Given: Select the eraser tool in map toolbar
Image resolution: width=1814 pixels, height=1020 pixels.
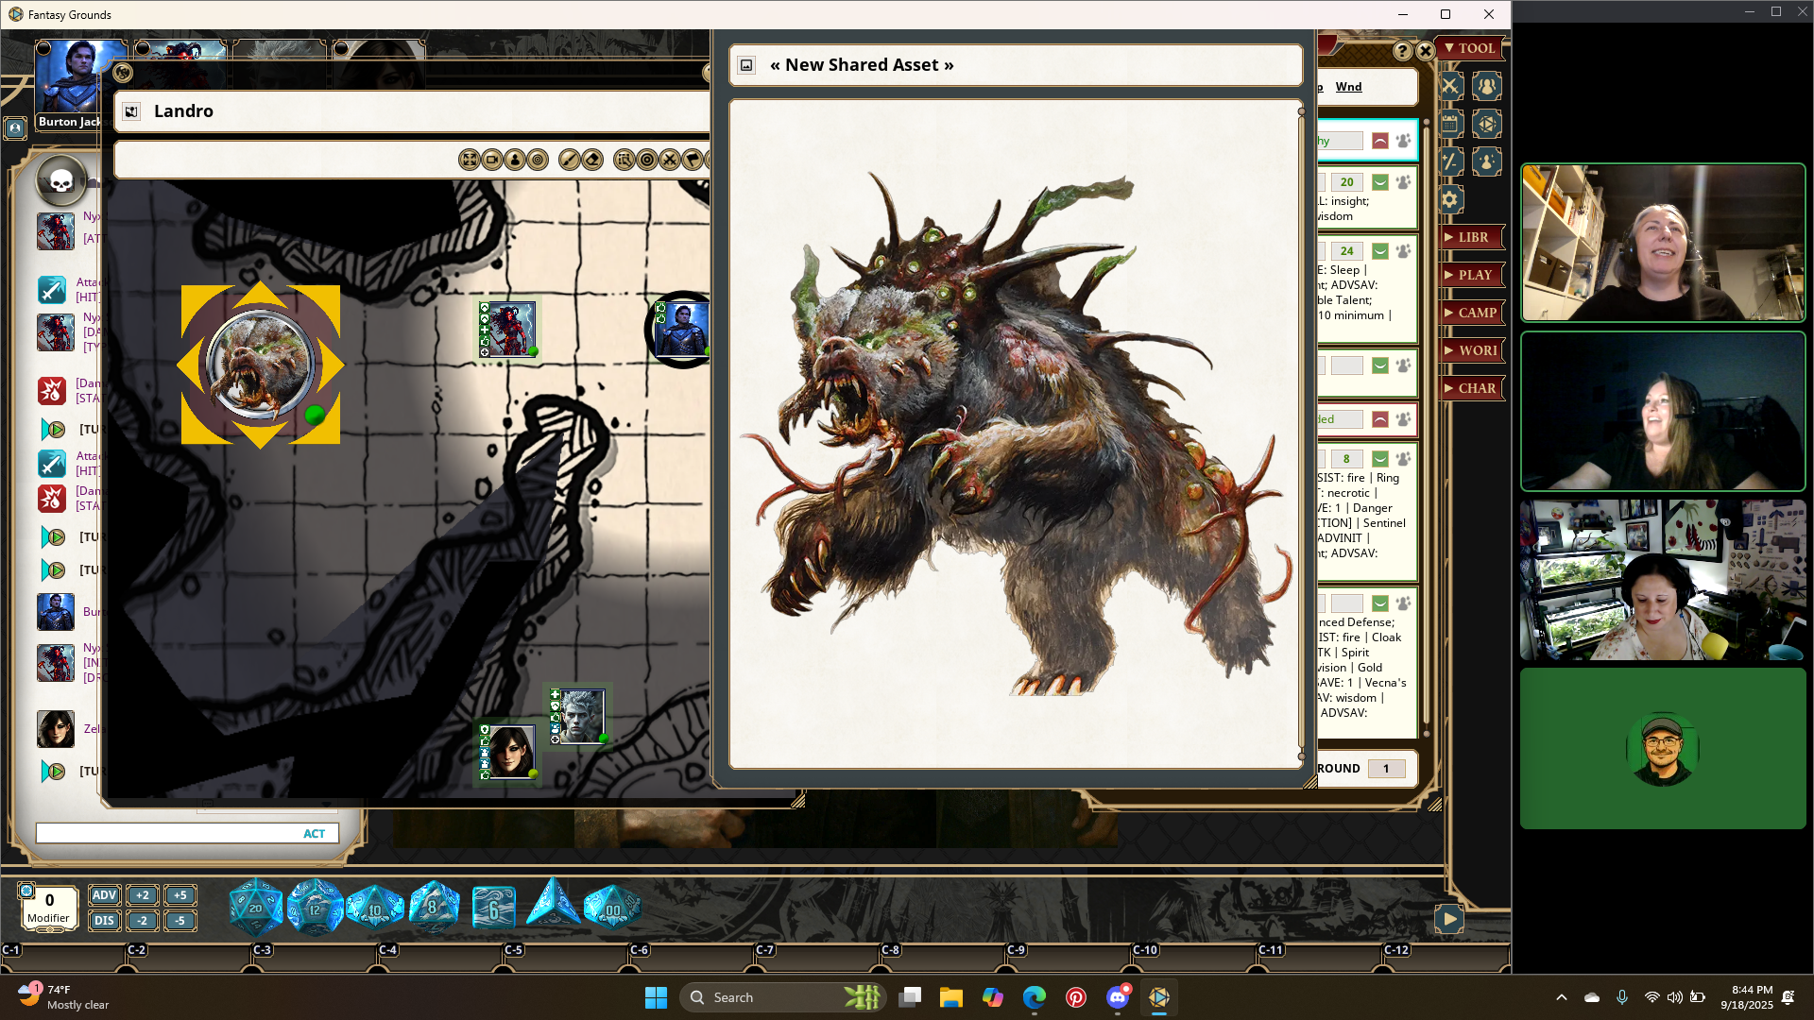Looking at the screenshot, I should (x=592, y=160).
